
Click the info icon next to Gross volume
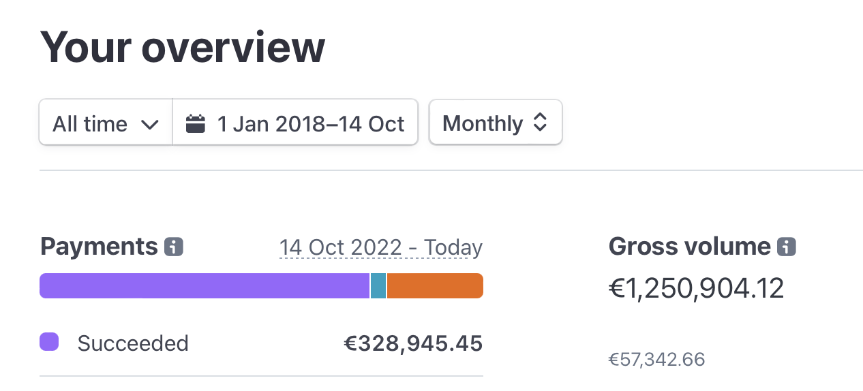click(x=787, y=247)
